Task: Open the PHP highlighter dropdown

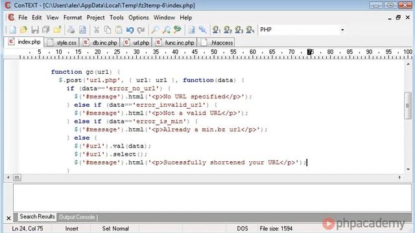Action: click(x=342, y=30)
